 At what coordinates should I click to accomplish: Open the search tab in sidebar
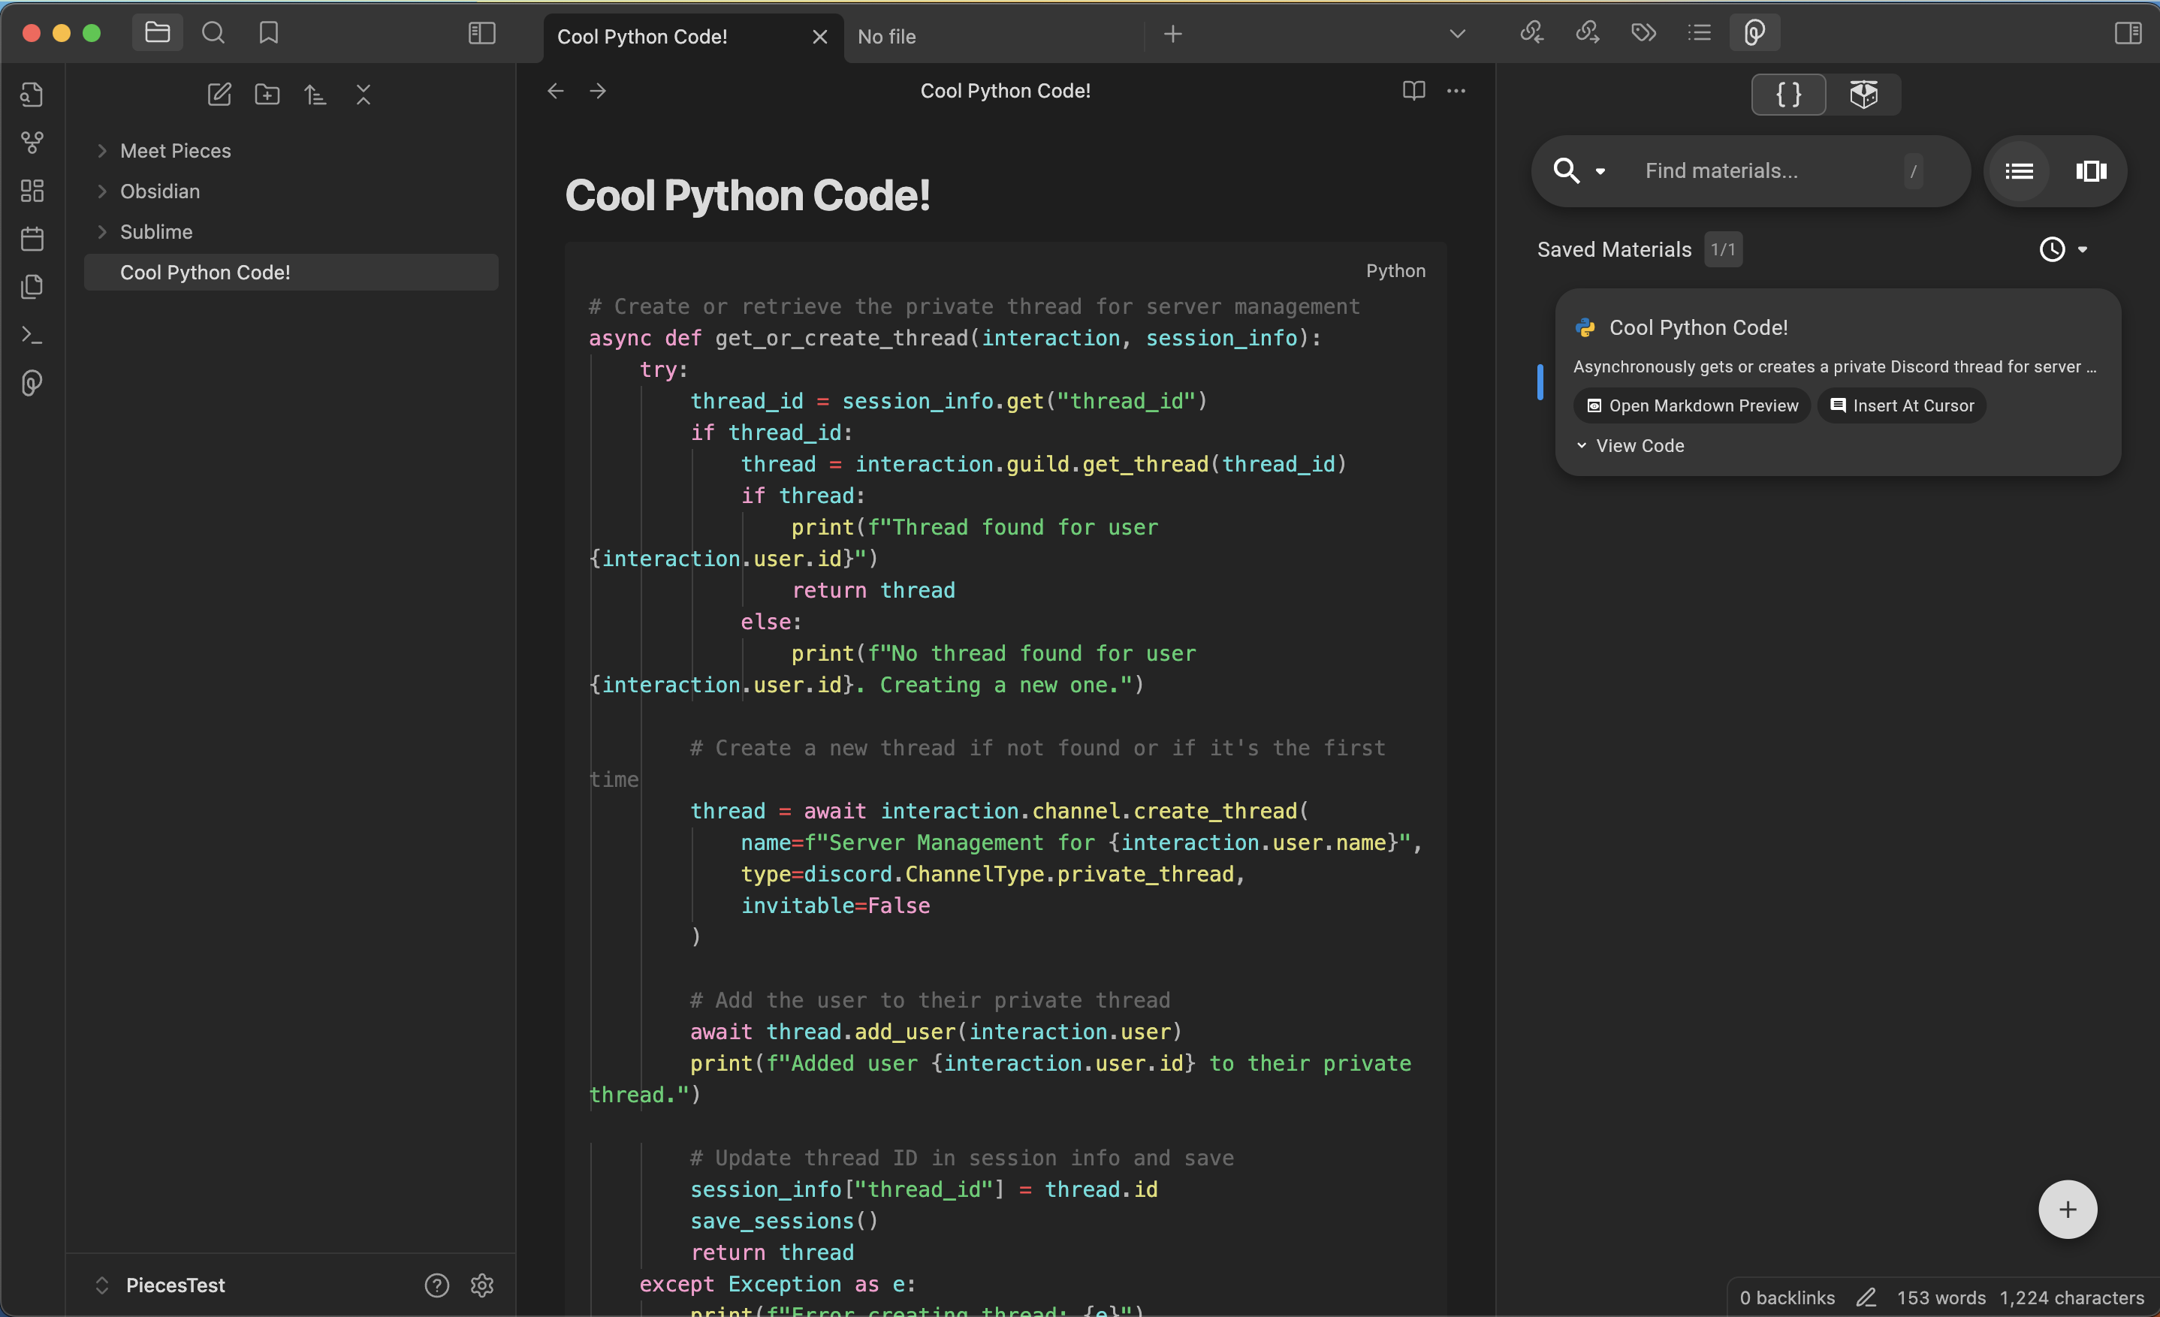213,33
